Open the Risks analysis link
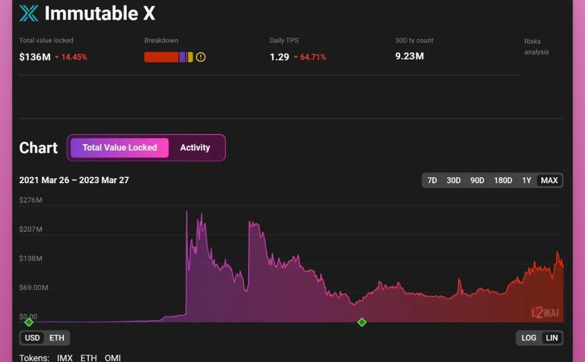The image size is (585, 362). point(536,47)
